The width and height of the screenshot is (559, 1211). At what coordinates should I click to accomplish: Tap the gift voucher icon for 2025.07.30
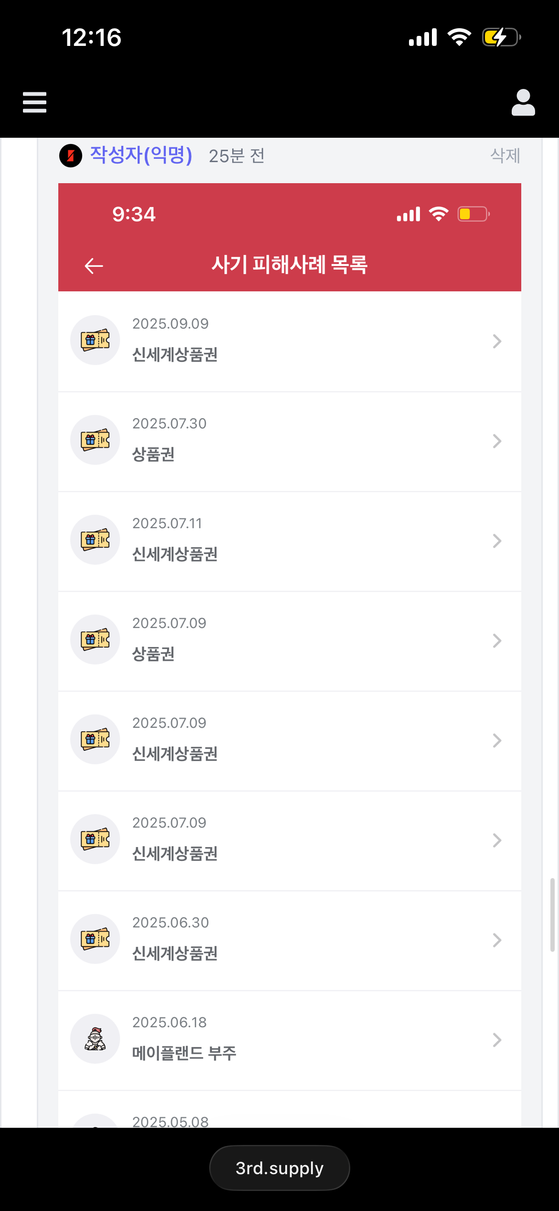[x=95, y=440]
